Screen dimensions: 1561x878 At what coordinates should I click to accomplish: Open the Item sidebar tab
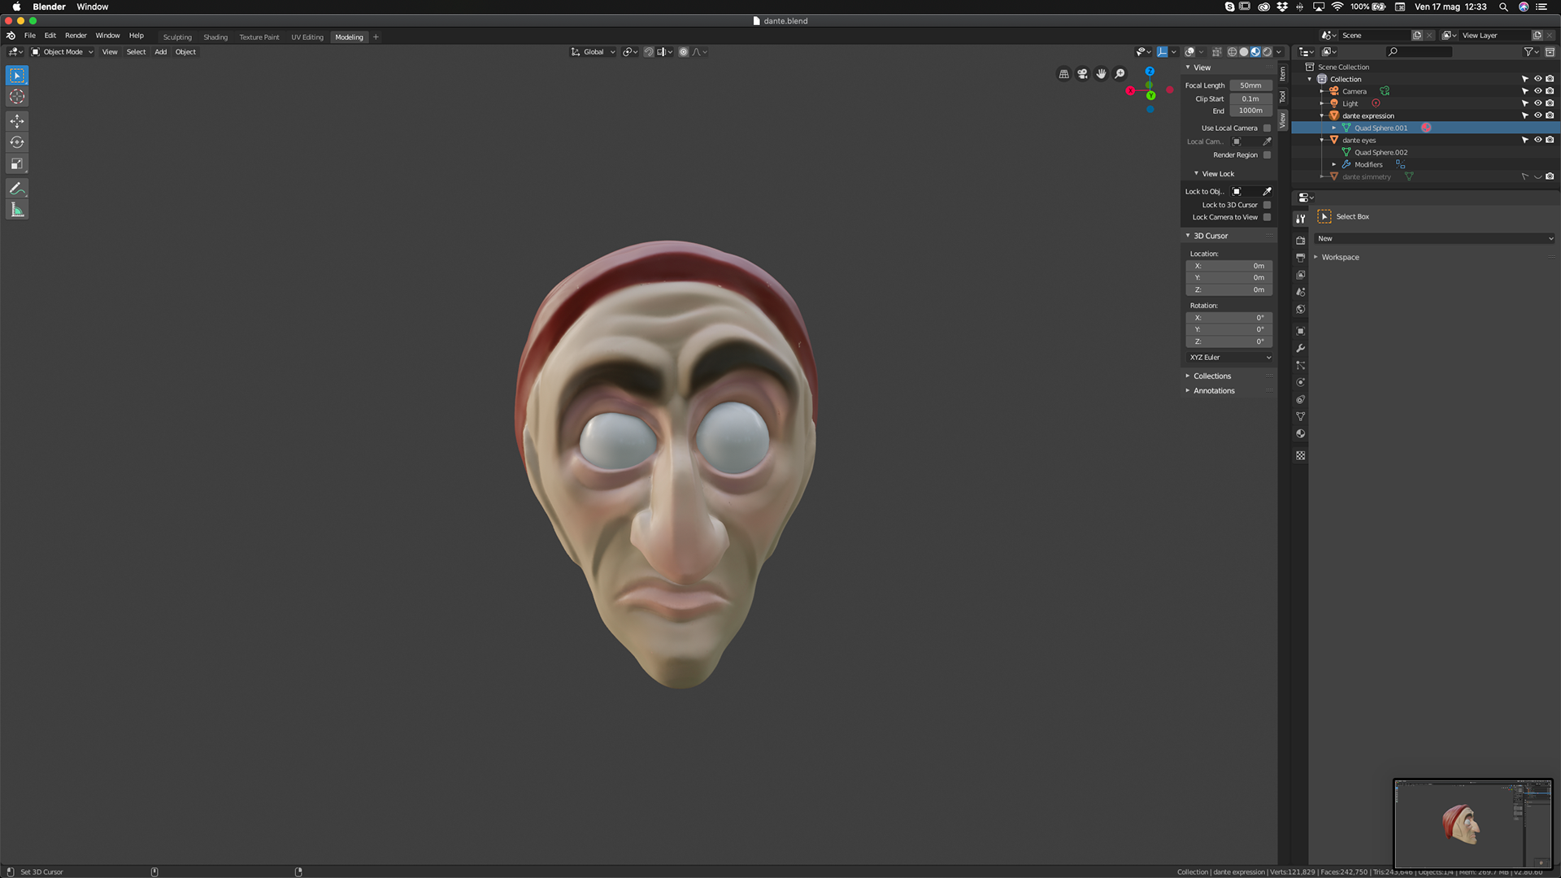[1283, 74]
